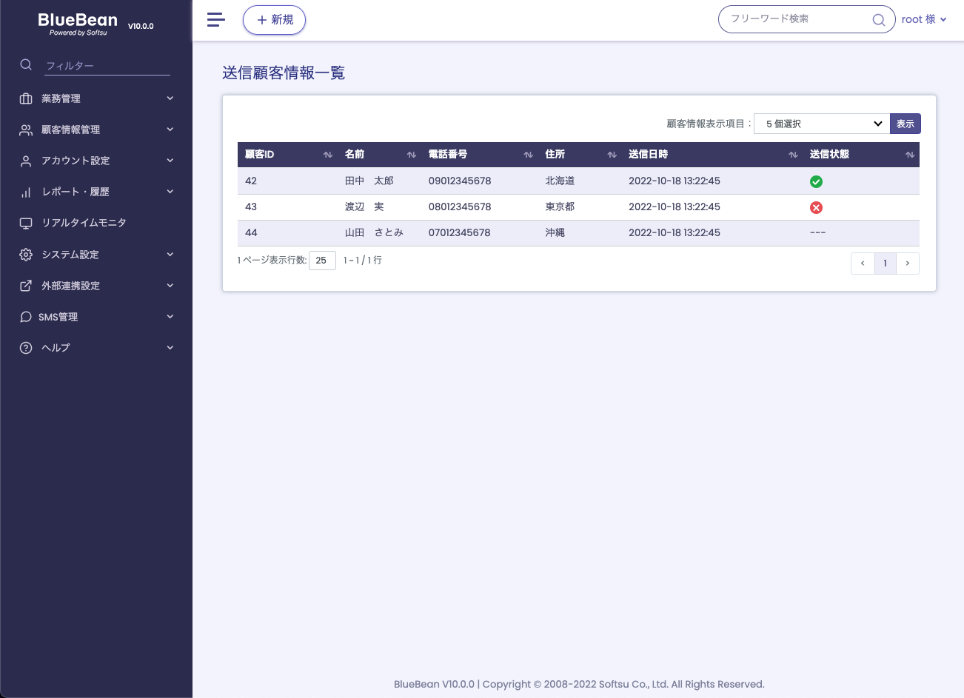Click the 新規 create button
964x698 pixels.
(x=274, y=20)
